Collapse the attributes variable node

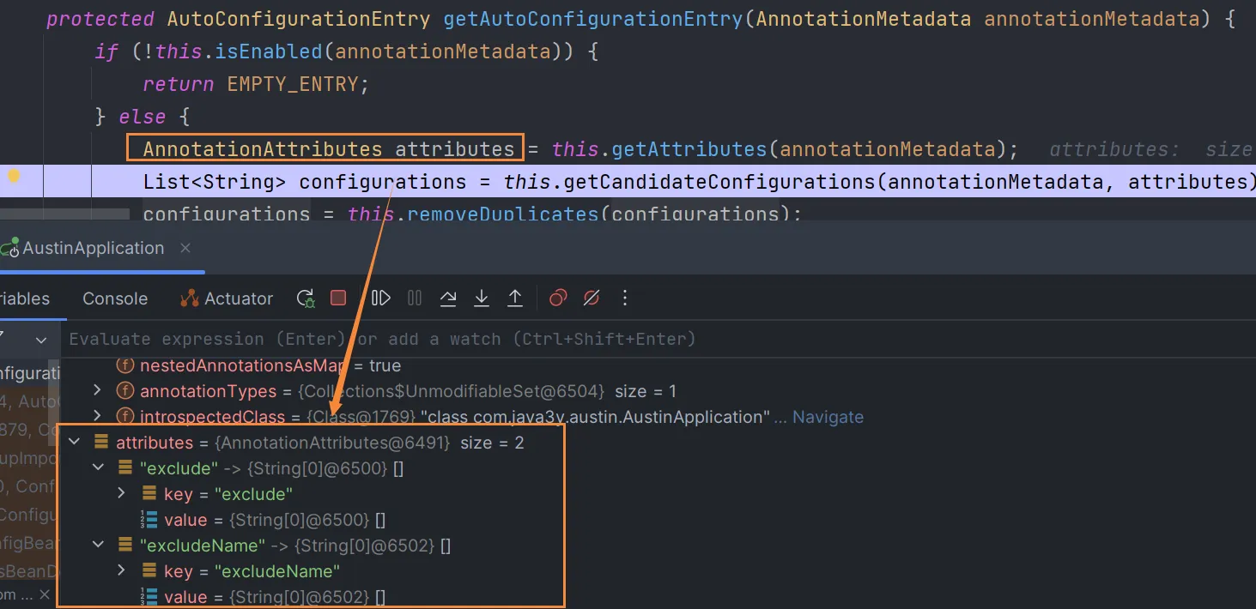point(75,443)
